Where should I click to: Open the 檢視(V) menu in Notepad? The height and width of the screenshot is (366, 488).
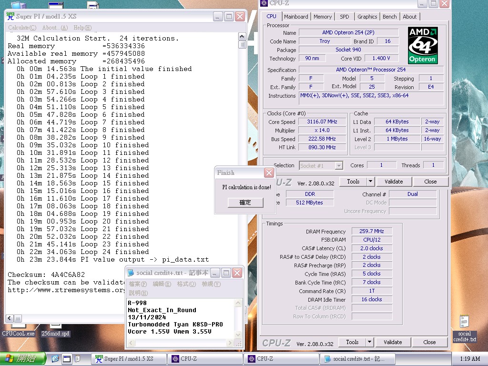pyautogui.click(x=211, y=284)
